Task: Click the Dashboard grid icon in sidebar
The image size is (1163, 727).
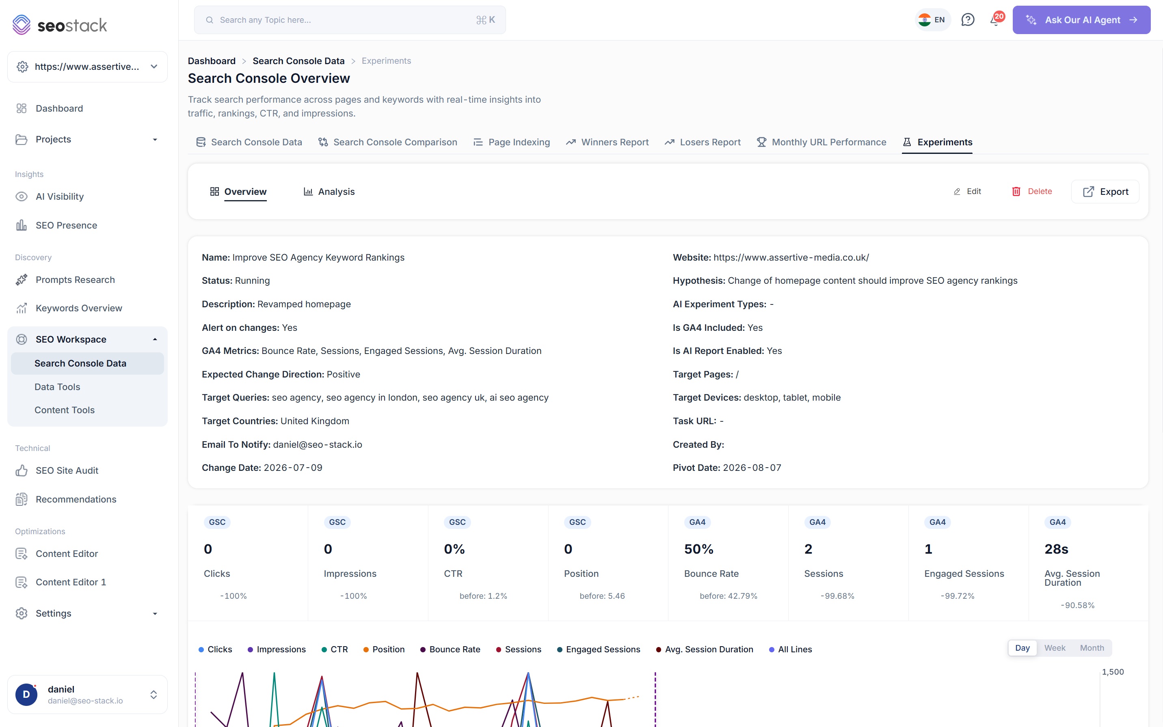Action: click(21, 109)
